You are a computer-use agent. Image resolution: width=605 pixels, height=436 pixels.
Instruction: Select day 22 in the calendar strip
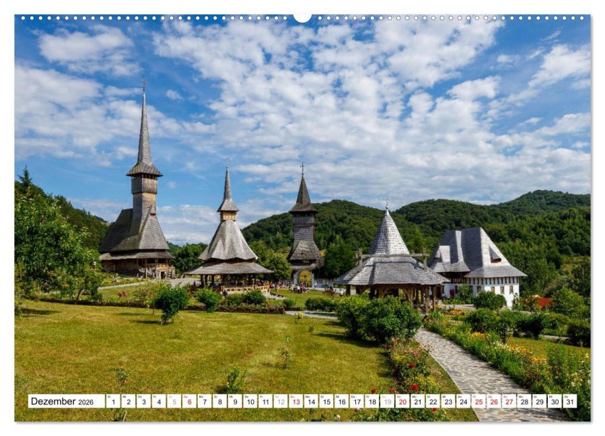tap(433, 401)
